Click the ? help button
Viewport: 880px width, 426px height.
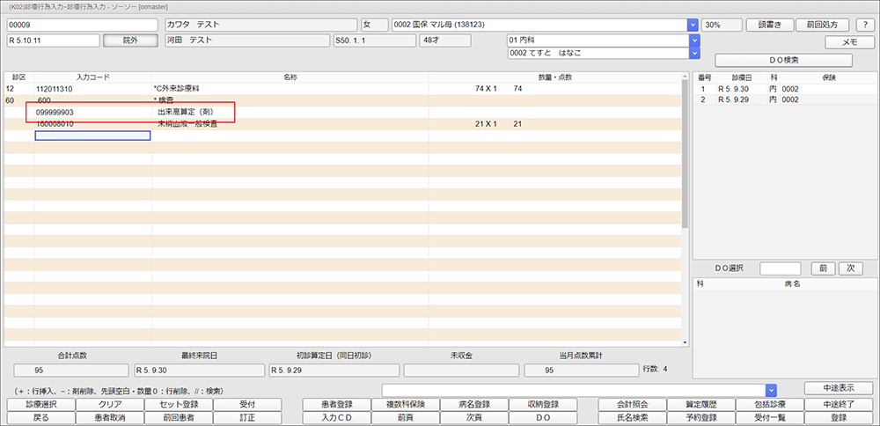(x=864, y=25)
